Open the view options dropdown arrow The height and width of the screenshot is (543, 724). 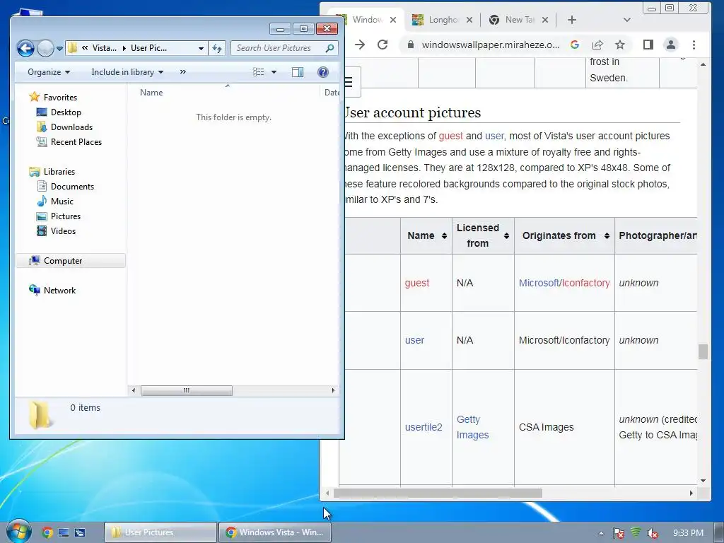coord(274,72)
